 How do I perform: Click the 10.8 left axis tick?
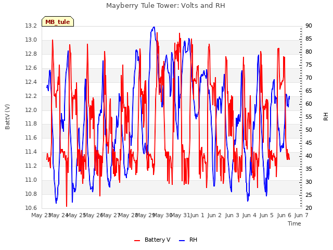pos(31,194)
